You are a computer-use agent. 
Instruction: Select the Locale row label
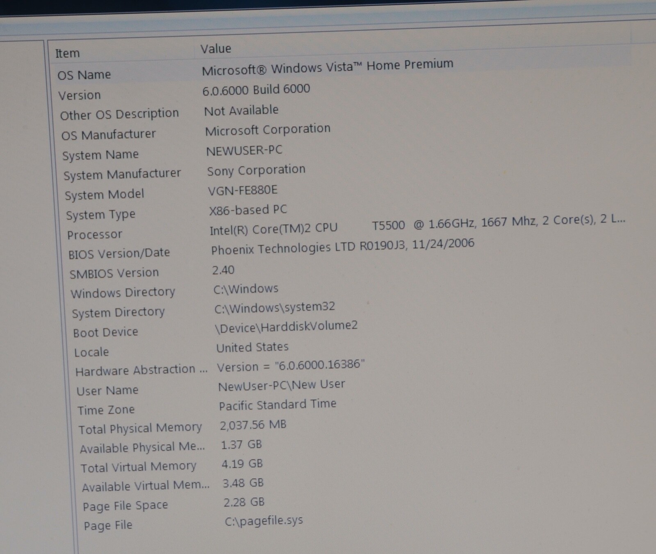point(91,352)
